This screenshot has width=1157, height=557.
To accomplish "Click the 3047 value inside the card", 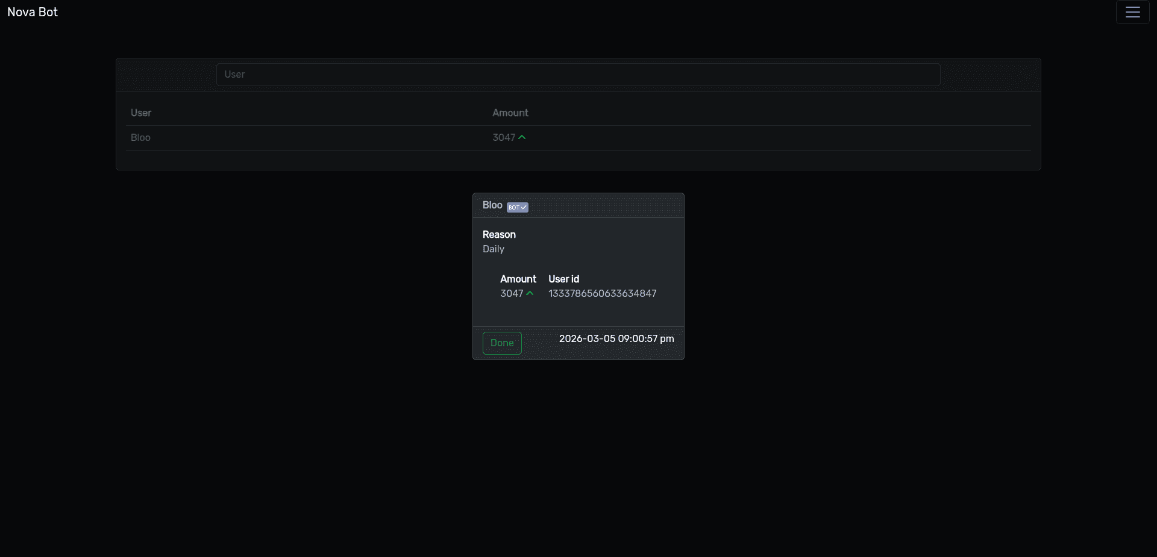I will (x=511, y=294).
